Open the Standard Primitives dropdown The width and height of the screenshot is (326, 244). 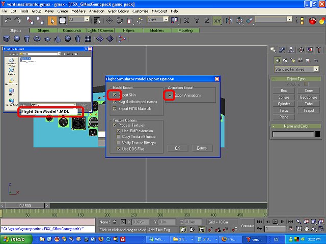pos(295,69)
